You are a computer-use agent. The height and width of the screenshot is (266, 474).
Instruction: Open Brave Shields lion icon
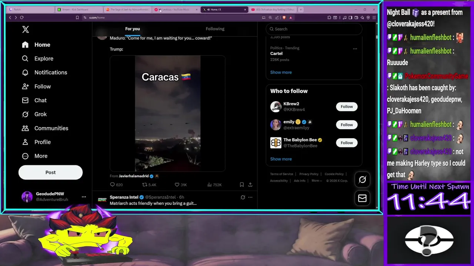point(284,17)
